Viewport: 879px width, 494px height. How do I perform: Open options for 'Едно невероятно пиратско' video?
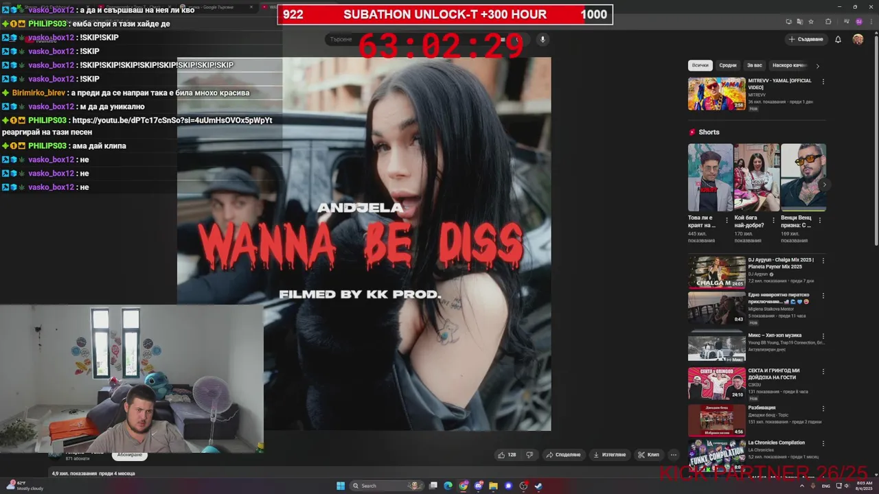(x=823, y=296)
